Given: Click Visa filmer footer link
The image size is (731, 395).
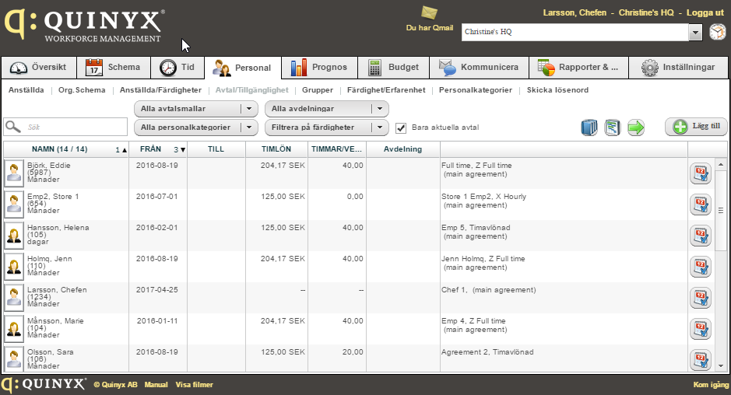Looking at the screenshot, I should (195, 385).
